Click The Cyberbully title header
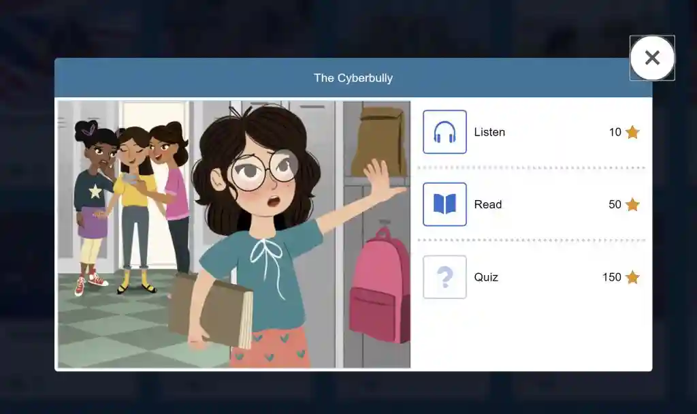The height and width of the screenshot is (414, 697). tap(353, 78)
